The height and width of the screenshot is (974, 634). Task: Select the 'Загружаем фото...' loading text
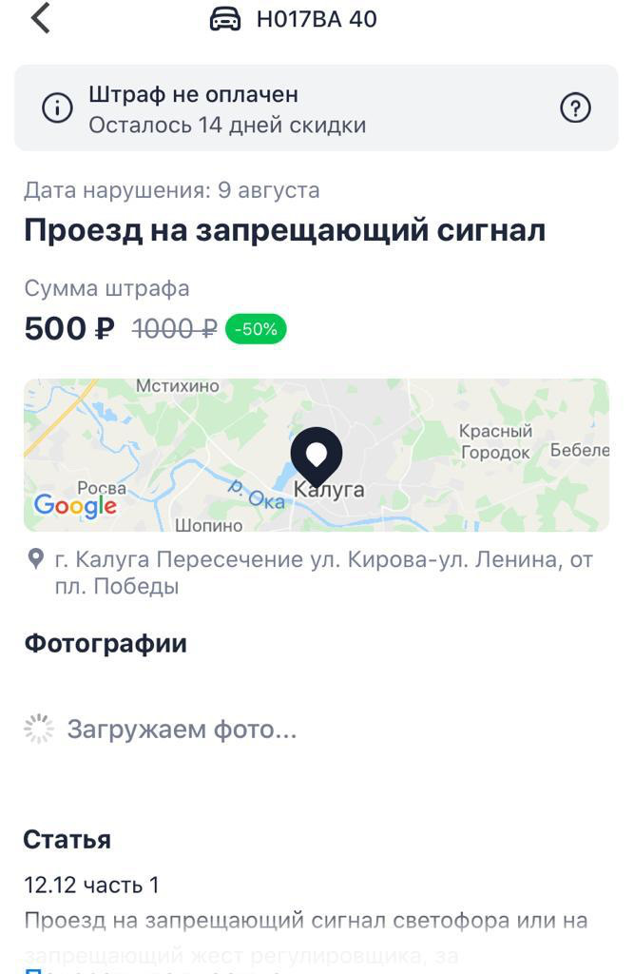tap(182, 730)
